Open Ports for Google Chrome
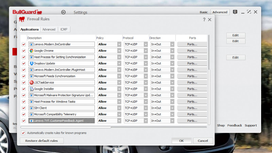 [x=192, y=51]
